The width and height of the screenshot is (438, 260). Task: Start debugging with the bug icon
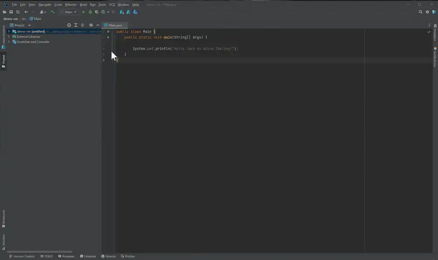tap(90, 12)
